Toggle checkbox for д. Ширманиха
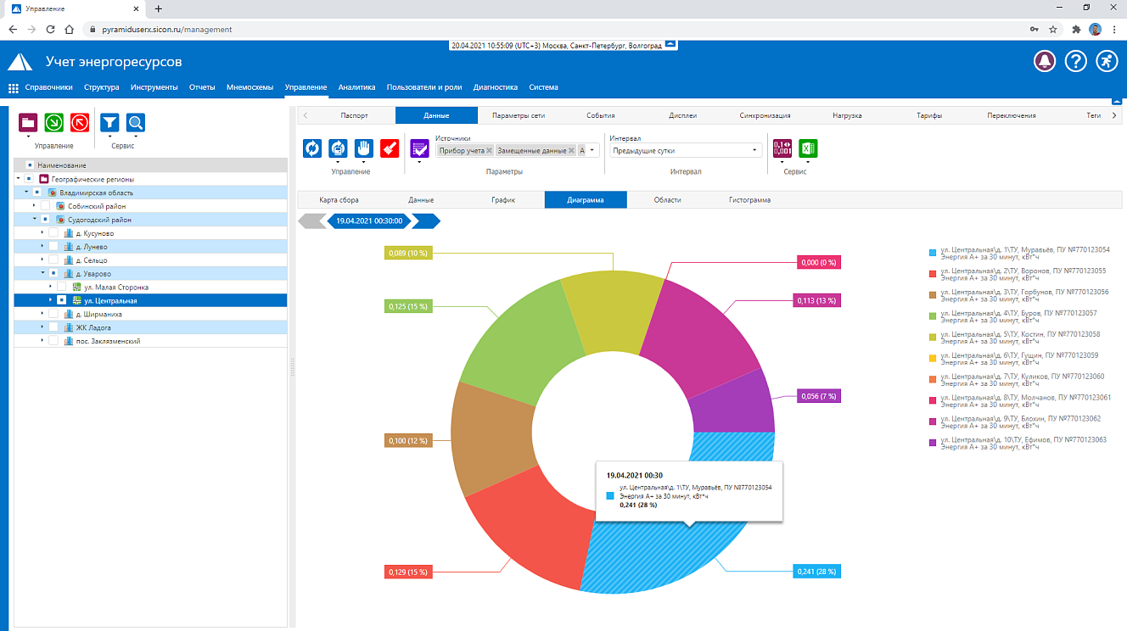 pyautogui.click(x=53, y=315)
